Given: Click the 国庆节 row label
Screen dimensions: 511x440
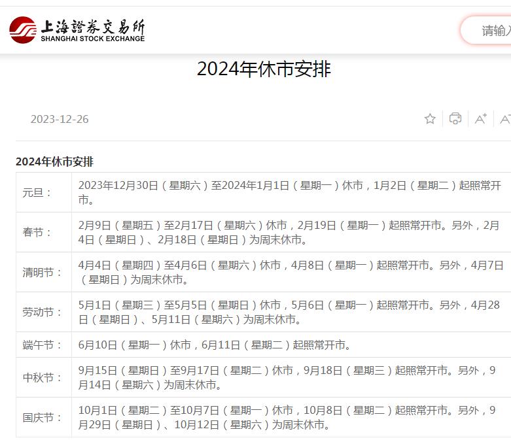Looking at the screenshot, I should (42, 417).
